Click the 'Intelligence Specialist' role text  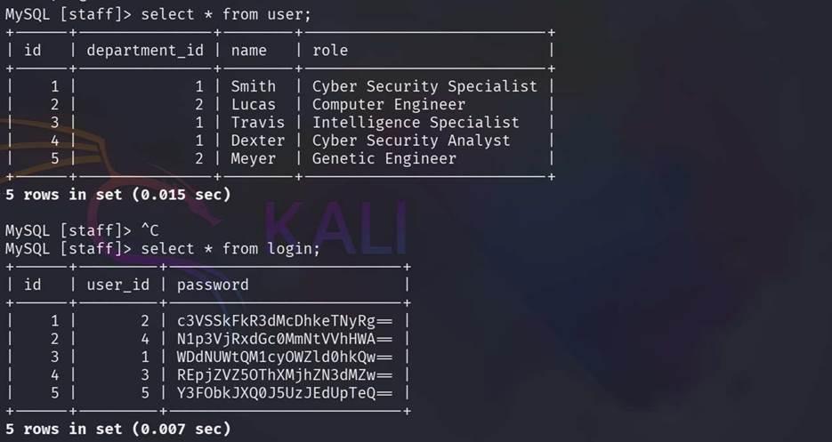pos(416,123)
